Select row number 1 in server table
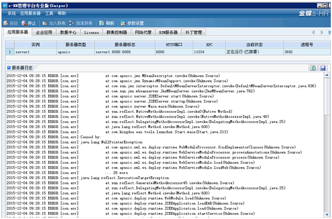Viewport: 332px width, 219px height. [x=10, y=52]
